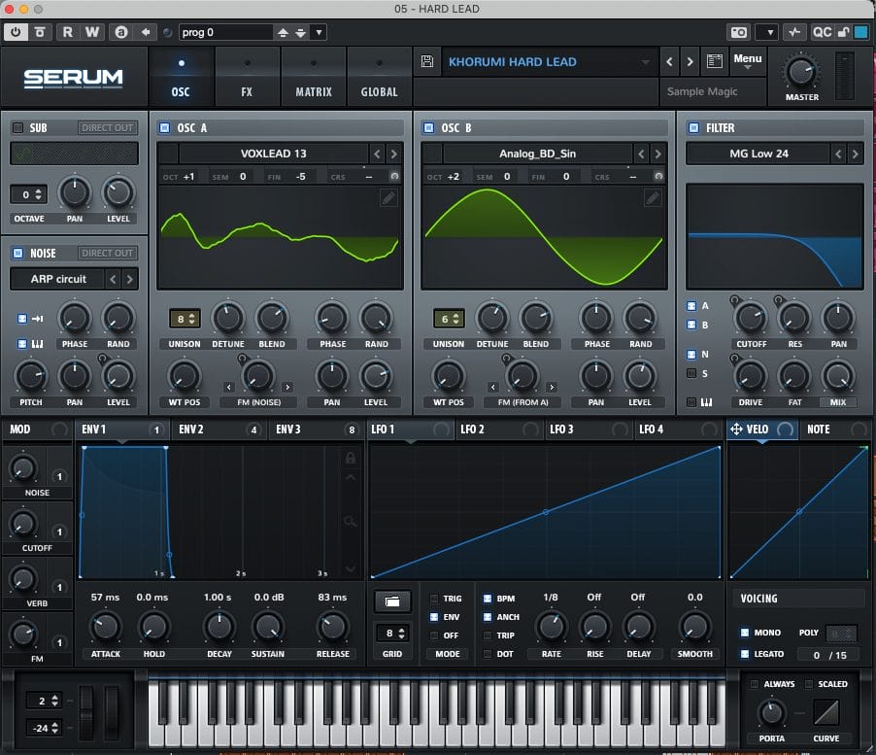This screenshot has width=876, height=755.
Task: Open the Analog_BD_Sin wavetable selector
Action: 537,154
